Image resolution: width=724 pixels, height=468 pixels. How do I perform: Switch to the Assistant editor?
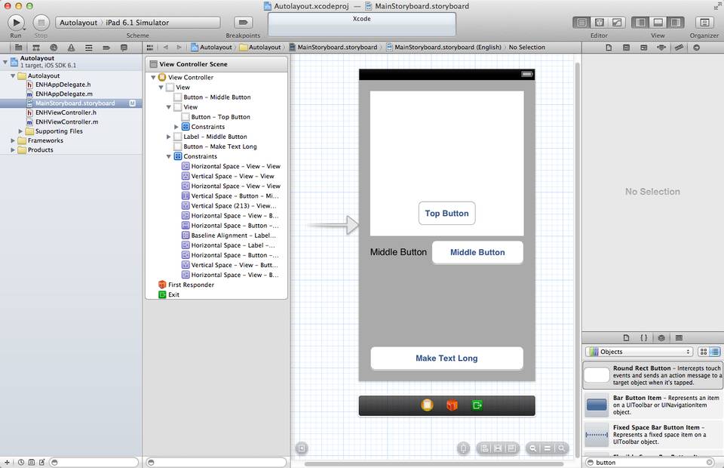click(x=600, y=22)
